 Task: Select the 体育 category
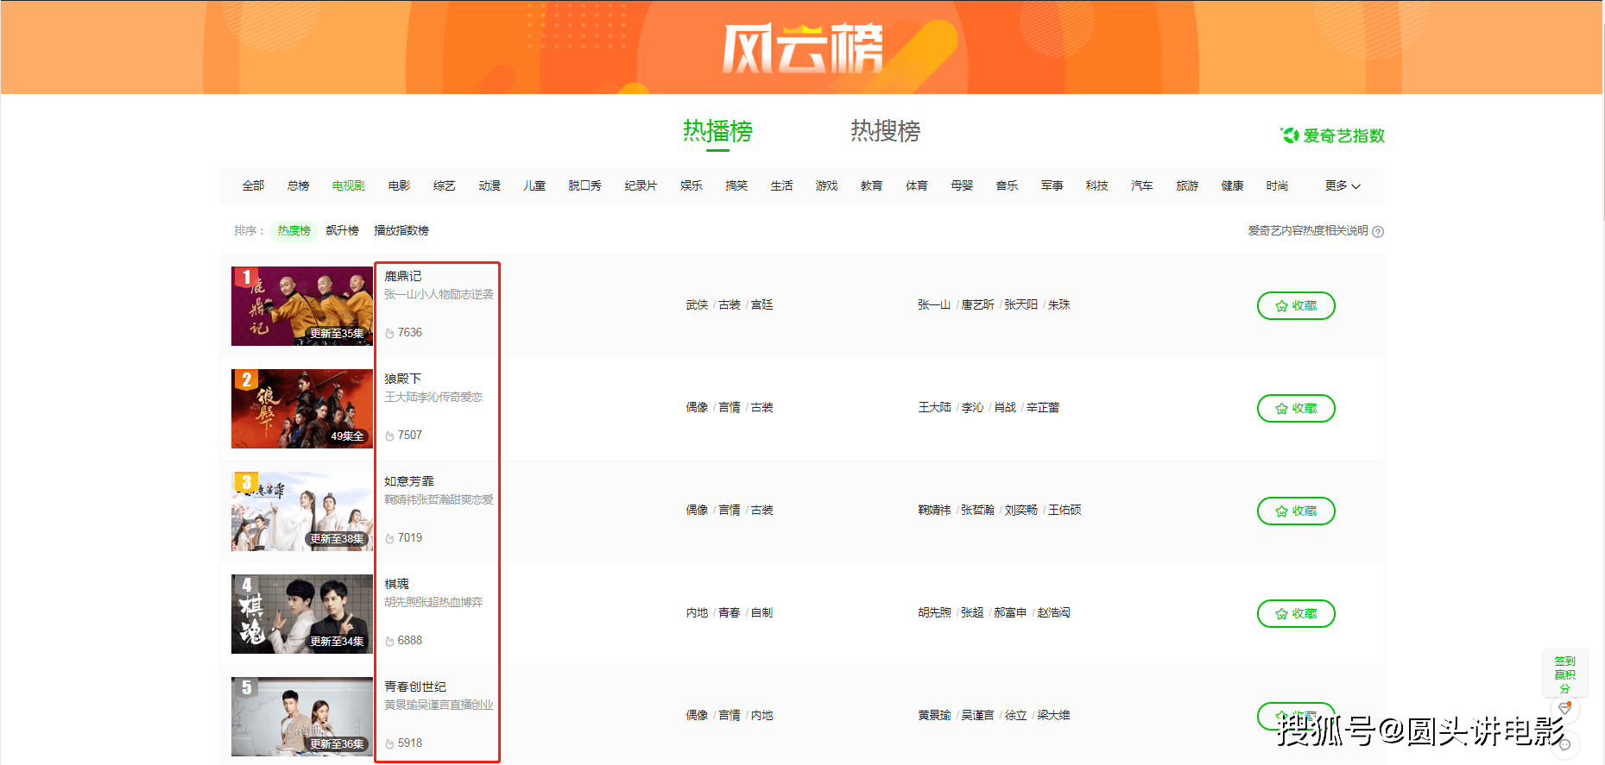[916, 185]
